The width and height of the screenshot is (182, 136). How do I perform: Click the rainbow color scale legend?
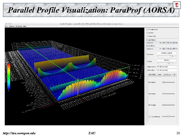(9, 76)
